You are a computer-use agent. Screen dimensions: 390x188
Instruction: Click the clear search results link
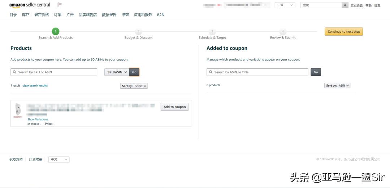tap(35, 86)
